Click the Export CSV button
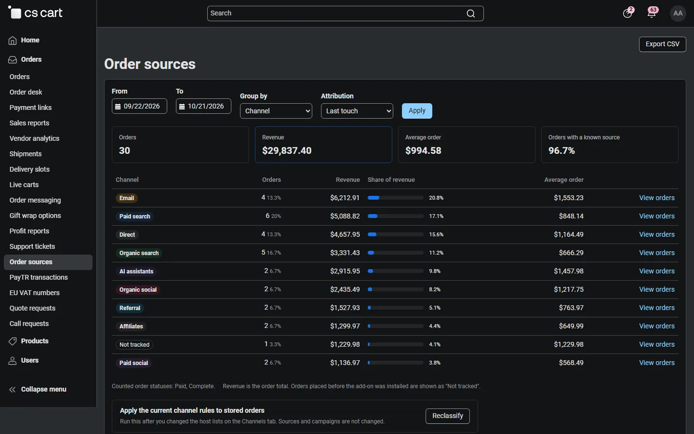 [x=662, y=44]
